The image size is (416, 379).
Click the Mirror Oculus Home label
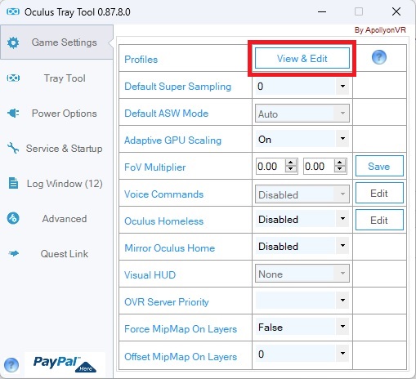[x=169, y=248]
